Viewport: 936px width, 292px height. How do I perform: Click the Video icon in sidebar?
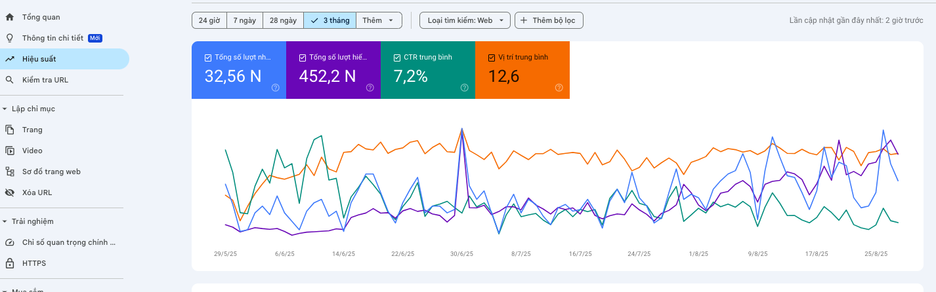tap(10, 151)
